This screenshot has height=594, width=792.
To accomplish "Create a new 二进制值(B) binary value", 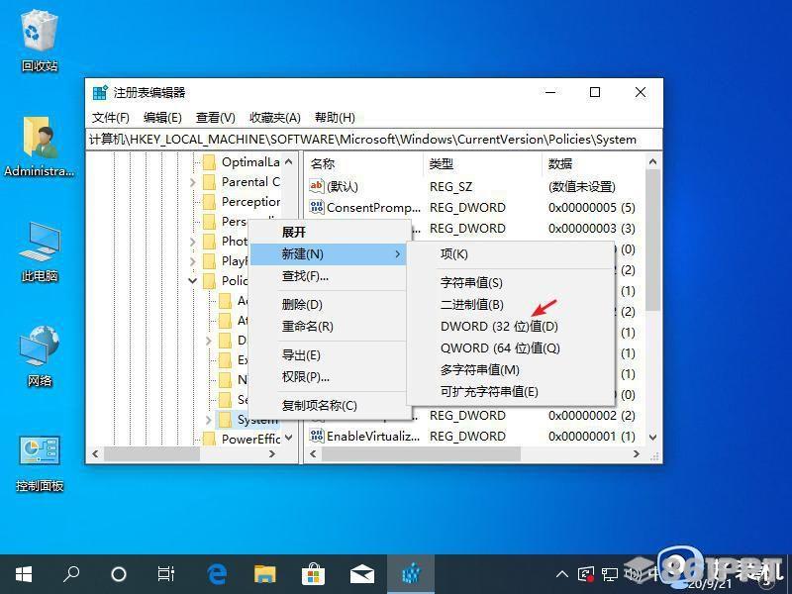I will 511,305.
